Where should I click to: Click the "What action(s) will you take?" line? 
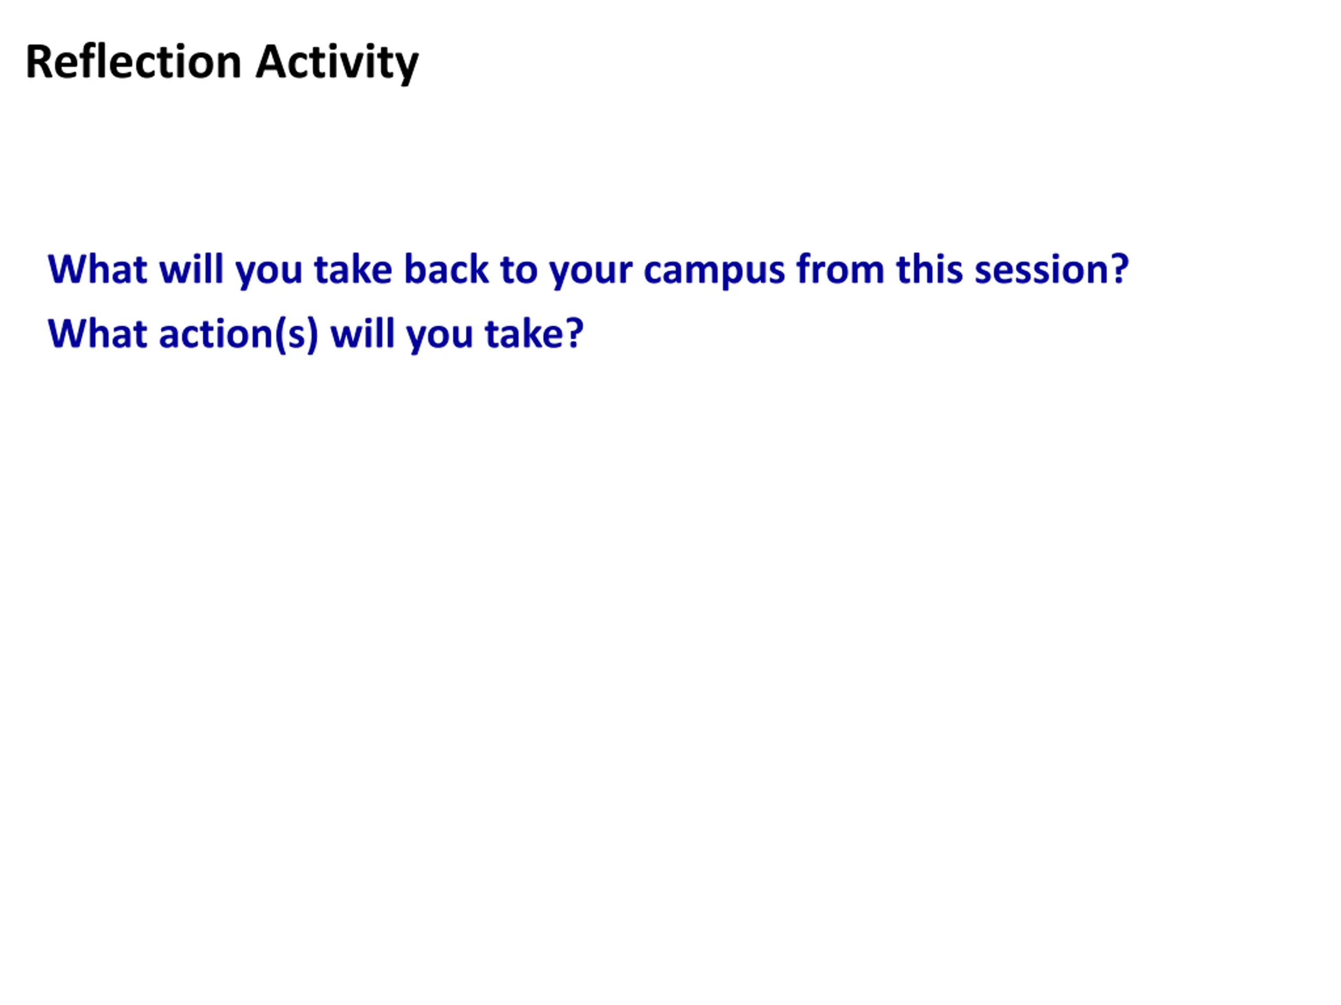pyautogui.click(x=316, y=335)
